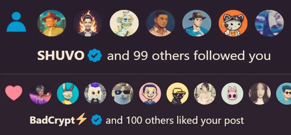Click the man in brown fedora avatar

click(197, 23)
